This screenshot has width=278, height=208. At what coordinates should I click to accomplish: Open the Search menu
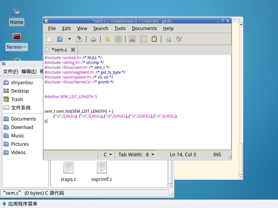point(100,28)
